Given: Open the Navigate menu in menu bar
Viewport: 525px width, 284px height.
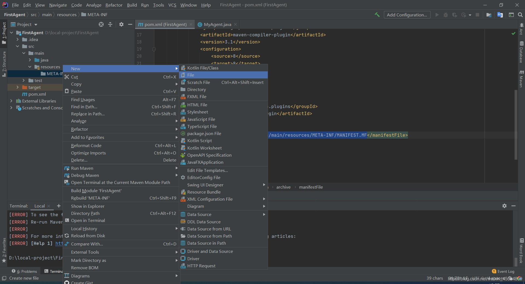Looking at the screenshot, I should 58,5.
